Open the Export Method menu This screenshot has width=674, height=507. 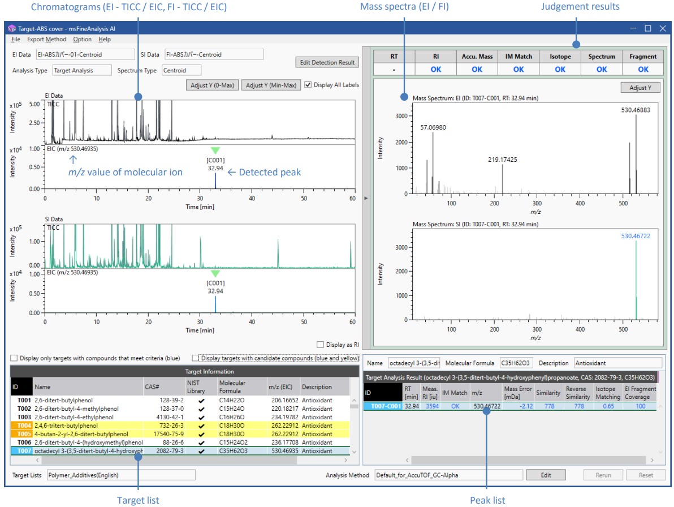[x=46, y=40]
